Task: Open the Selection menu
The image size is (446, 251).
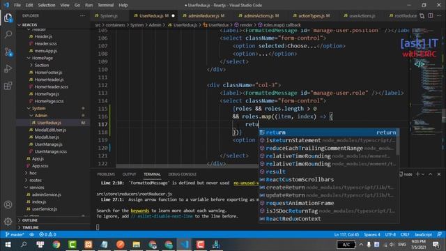Action: pos(47,5)
